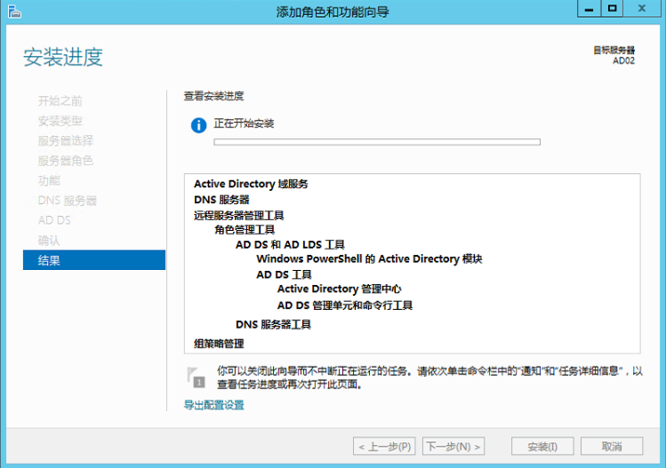
Task: Click the blue information icon
Action: click(x=198, y=125)
